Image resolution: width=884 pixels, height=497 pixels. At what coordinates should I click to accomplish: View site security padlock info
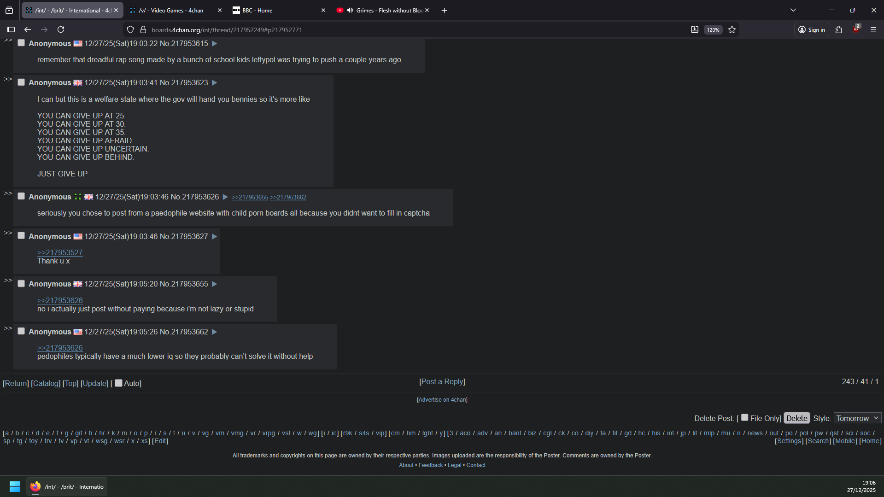[143, 30]
